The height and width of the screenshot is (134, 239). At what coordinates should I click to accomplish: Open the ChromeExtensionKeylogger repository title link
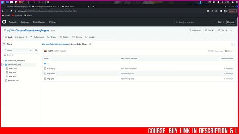pos(32,31)
